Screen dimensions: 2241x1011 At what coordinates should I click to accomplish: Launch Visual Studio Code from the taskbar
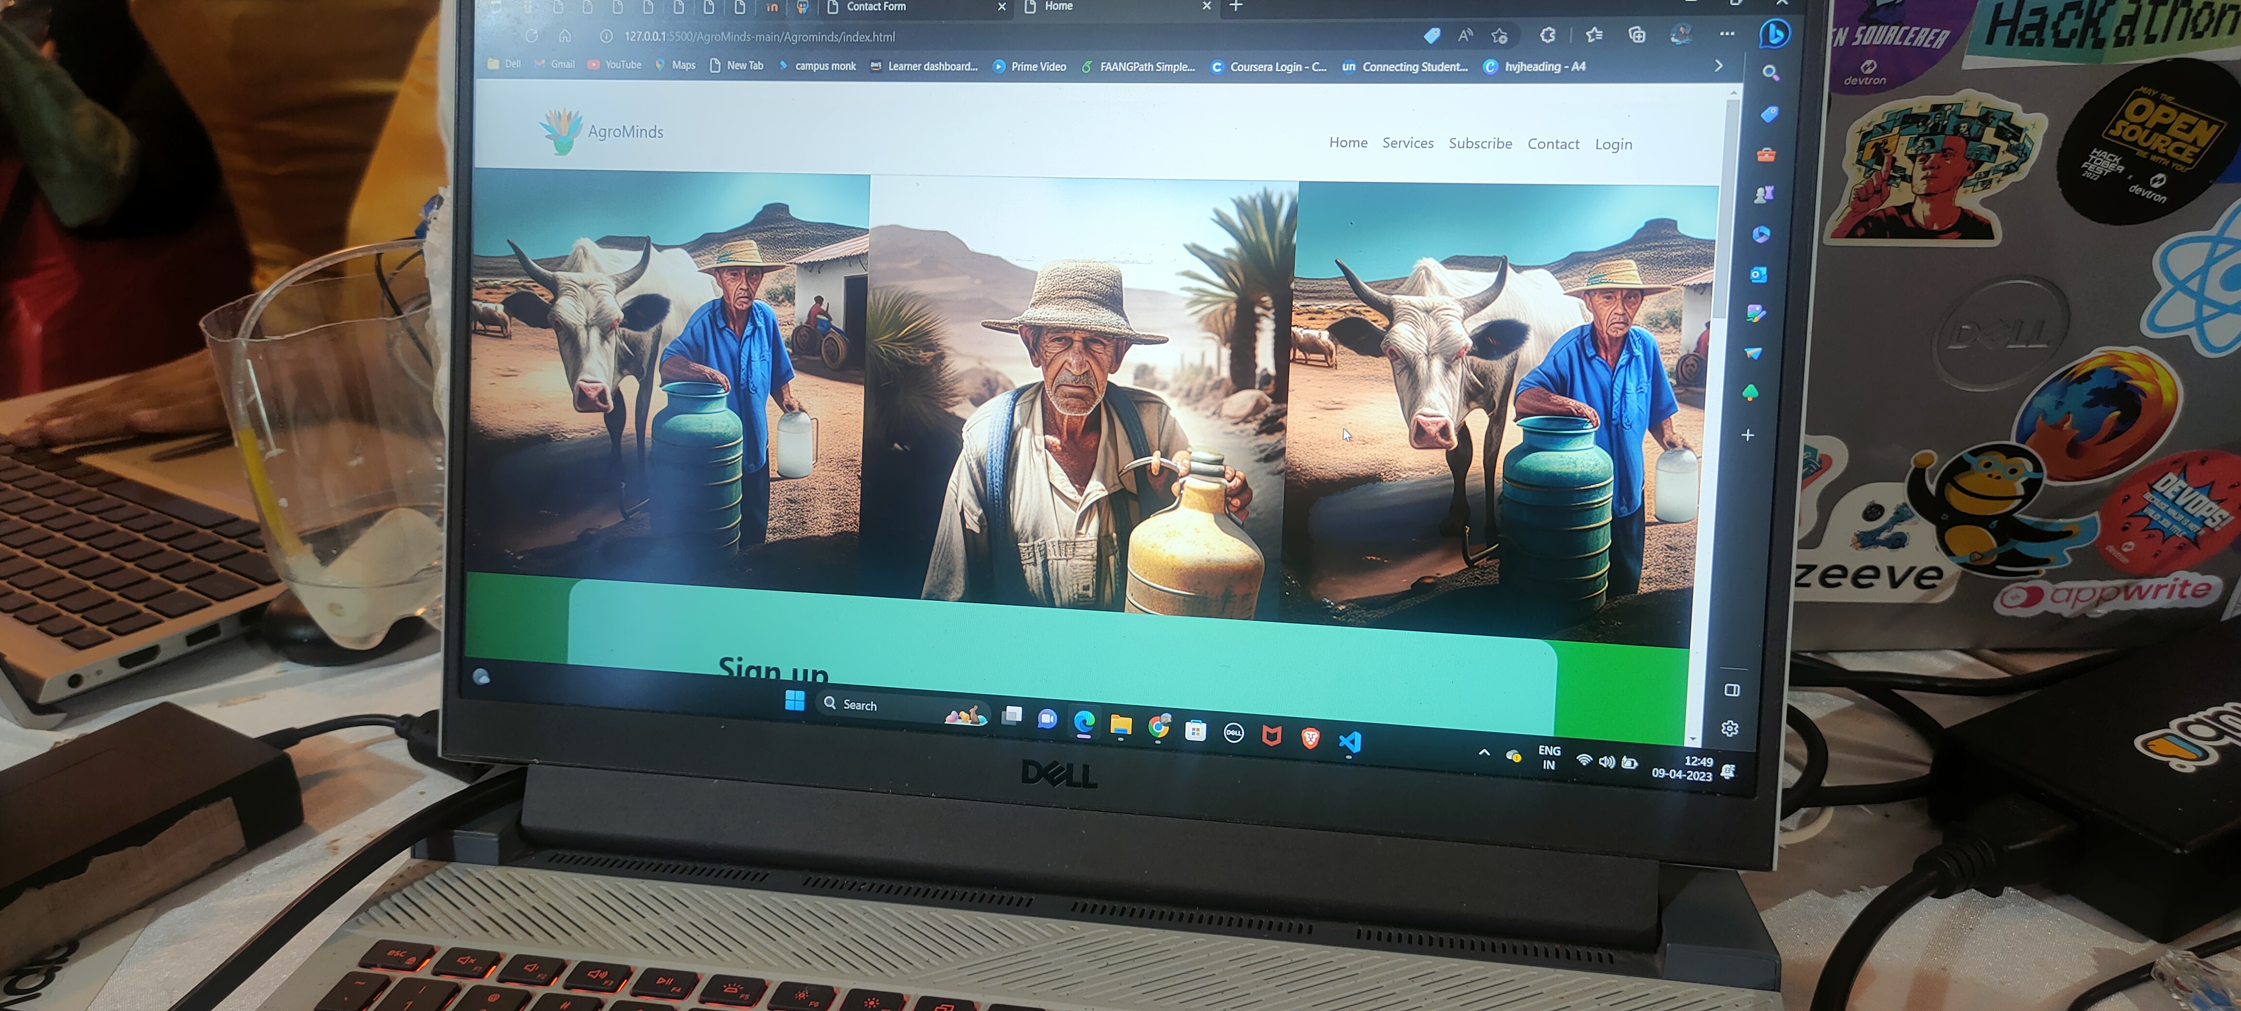point(1349,742)
